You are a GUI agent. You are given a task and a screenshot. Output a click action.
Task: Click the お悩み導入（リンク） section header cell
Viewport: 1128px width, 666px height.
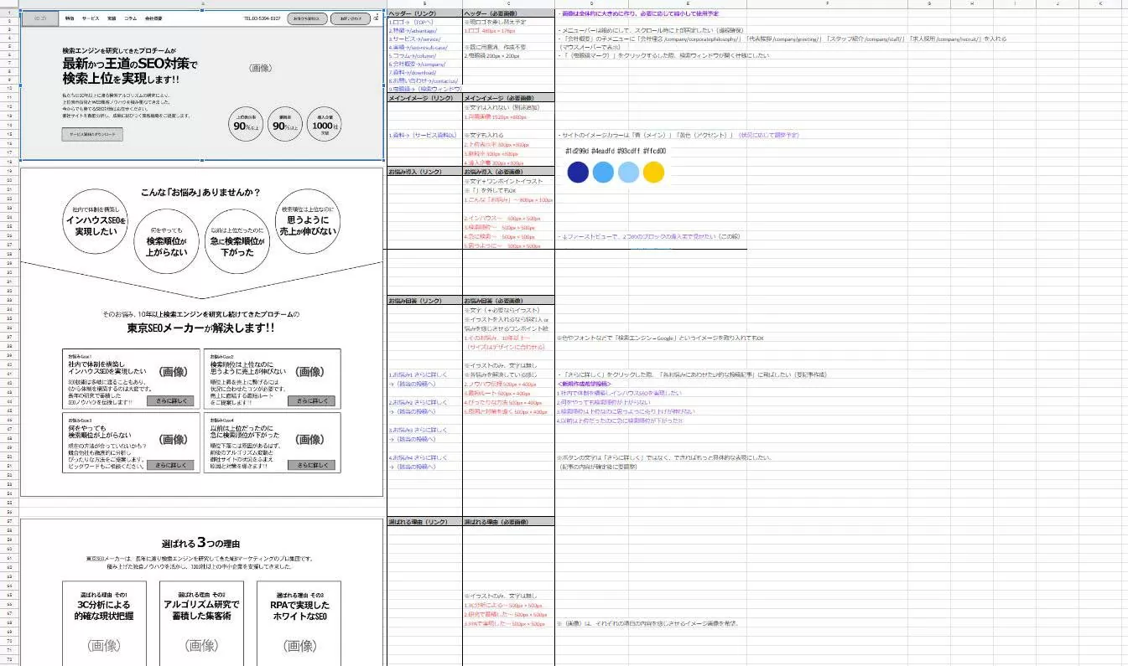(x=424, y=172)
